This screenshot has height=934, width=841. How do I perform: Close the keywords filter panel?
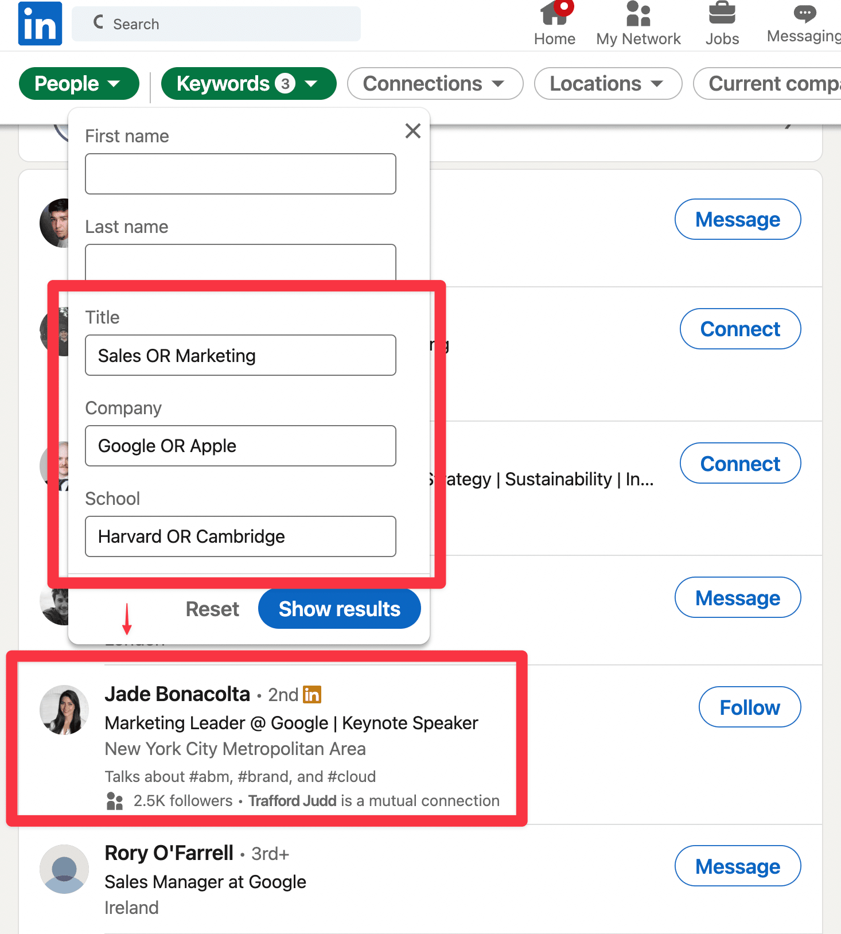pos(412,131)
